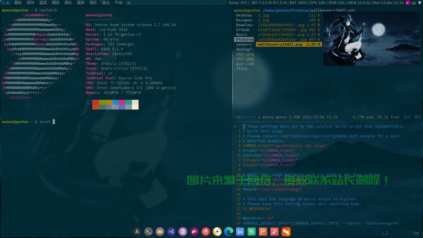Click the tray icon beside the dropdown triangle
423x238 pixels.
point(414,3)
